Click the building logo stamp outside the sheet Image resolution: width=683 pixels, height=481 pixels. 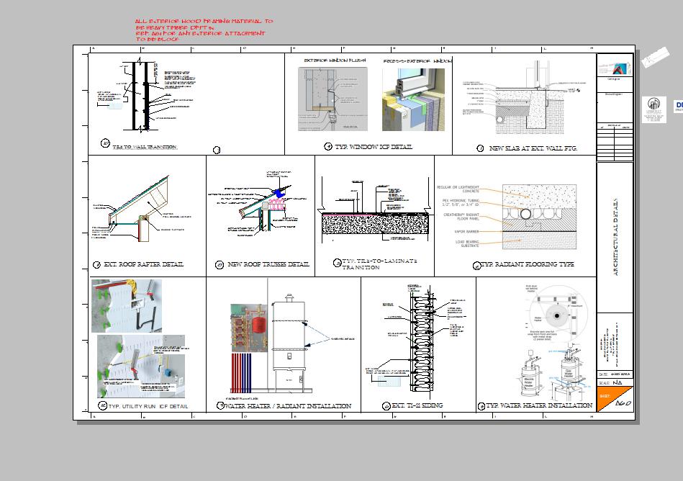coord(653,107)
